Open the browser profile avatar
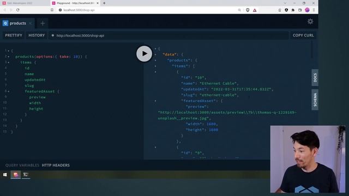This screenshot has height=196, width=349. coord(307,10)
